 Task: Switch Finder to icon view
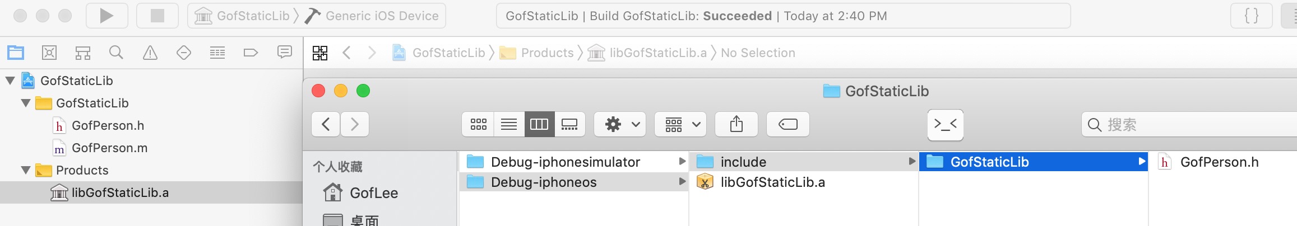(478, 124)
